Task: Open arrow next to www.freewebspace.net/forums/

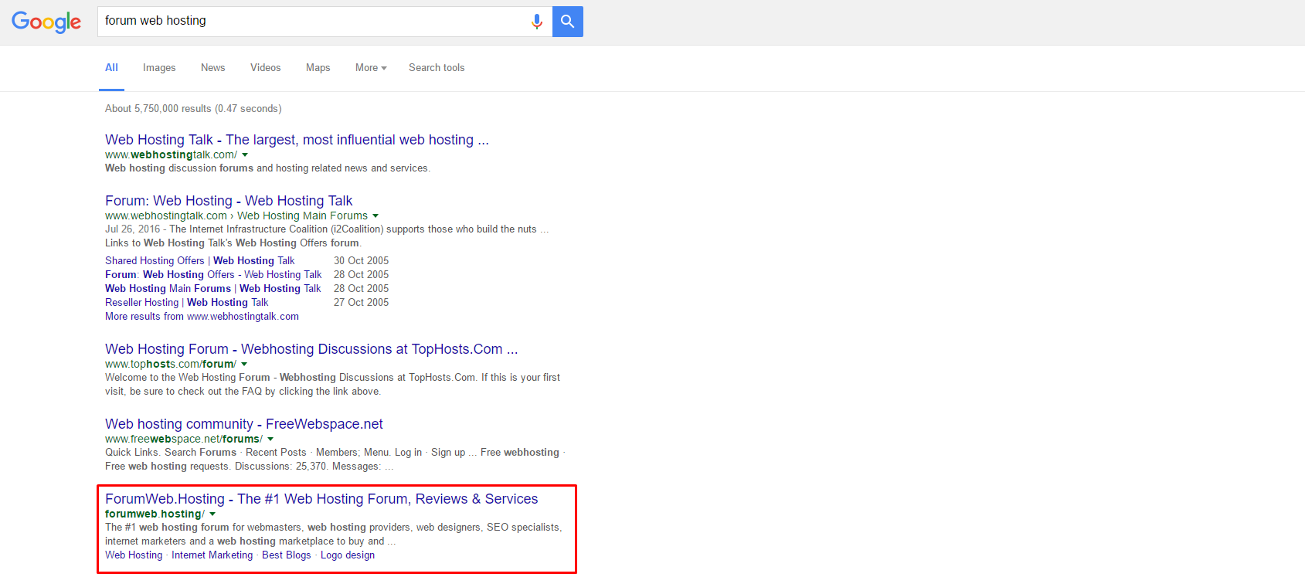Action: [270, 440]
